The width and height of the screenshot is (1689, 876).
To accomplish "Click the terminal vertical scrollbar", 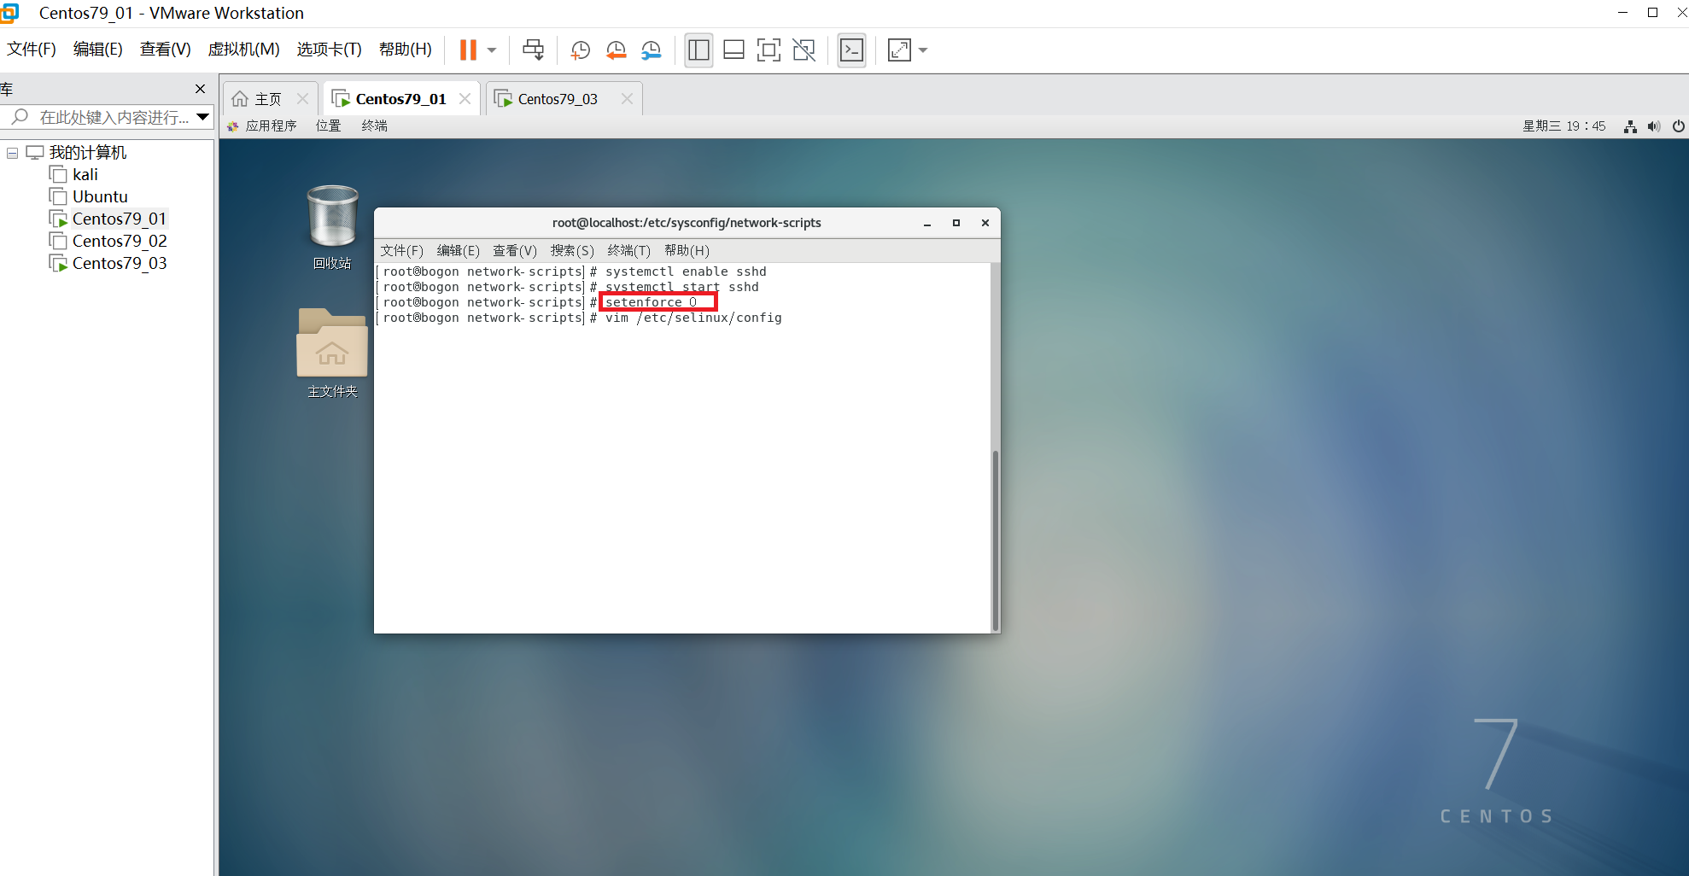I will [x=995, y=540].
